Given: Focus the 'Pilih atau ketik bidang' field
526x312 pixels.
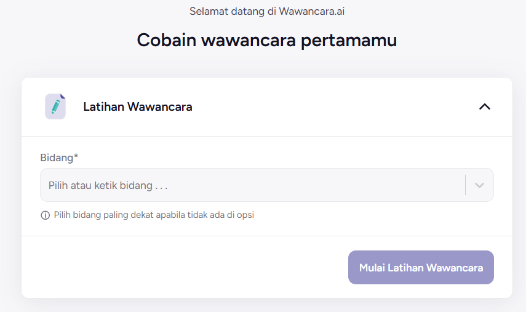Looking at the screenshot, I should [x=266, y=185].
